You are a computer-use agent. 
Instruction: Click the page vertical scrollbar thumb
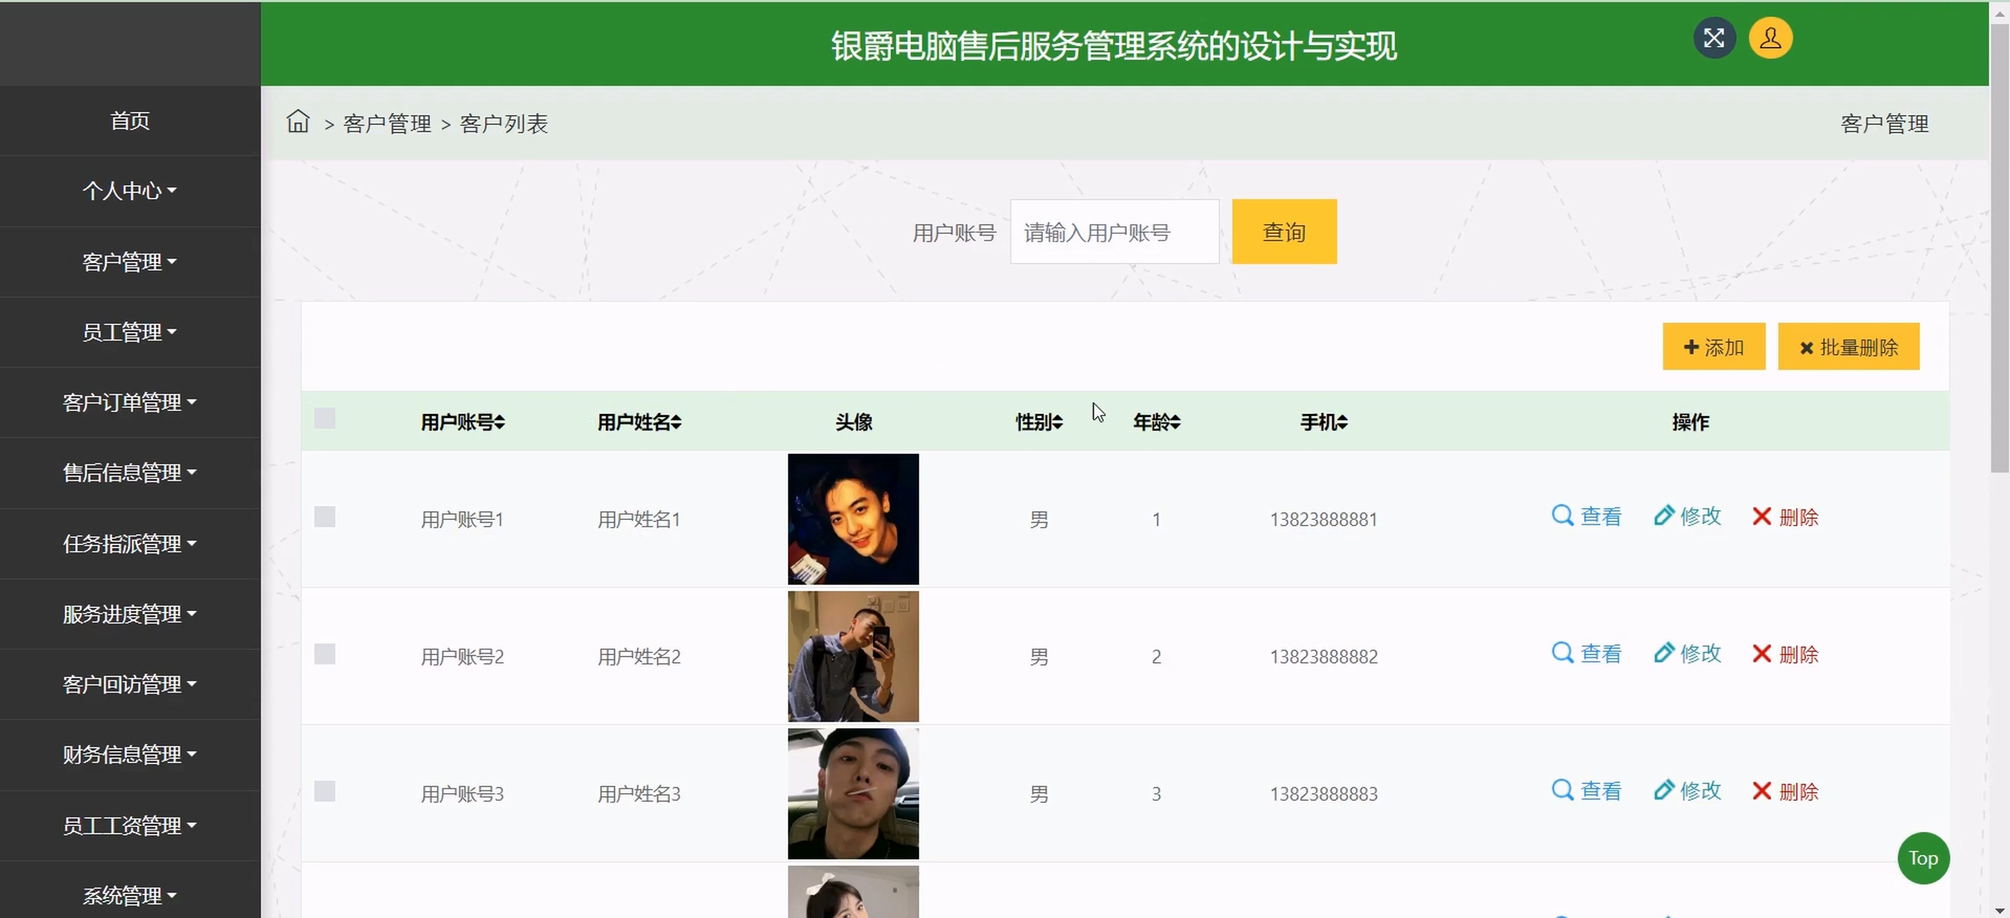1999,248
